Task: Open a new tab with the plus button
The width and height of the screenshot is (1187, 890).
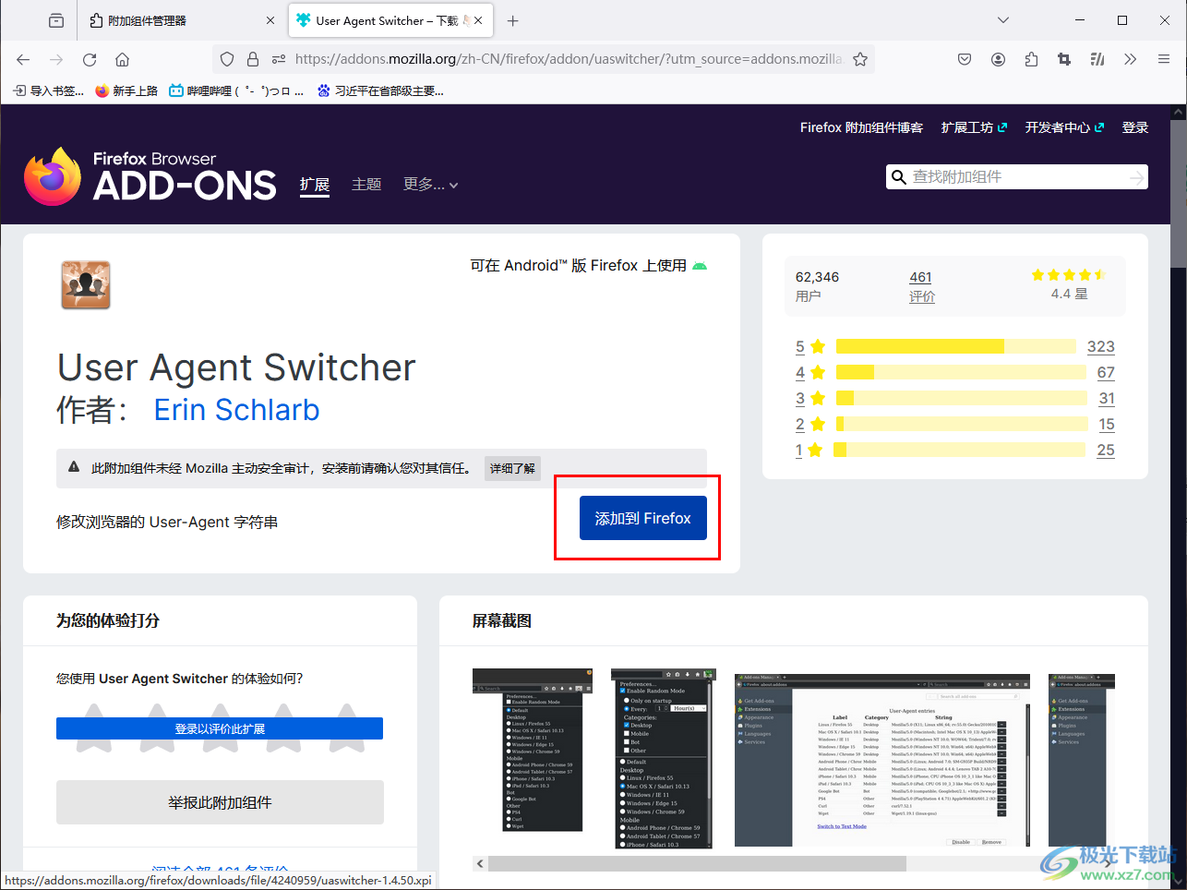Action: pyautogui.click(x=513, y=20)
